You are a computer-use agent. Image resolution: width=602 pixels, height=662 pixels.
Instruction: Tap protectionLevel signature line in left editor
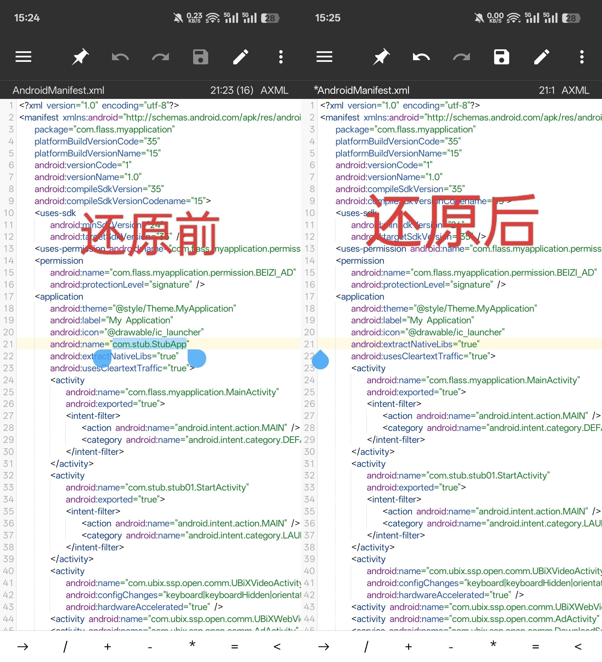127,284
